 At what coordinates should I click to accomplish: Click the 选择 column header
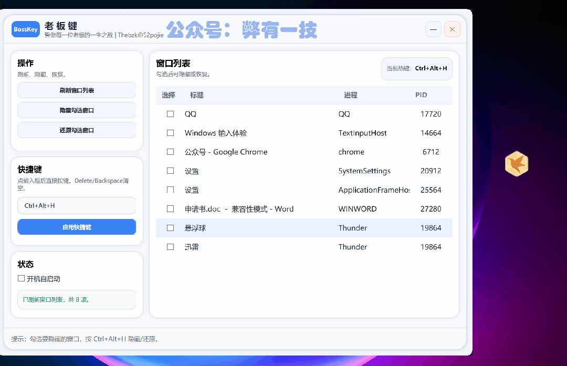[169, 95]
